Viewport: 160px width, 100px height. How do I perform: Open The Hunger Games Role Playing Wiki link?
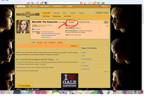coord(51,34)
